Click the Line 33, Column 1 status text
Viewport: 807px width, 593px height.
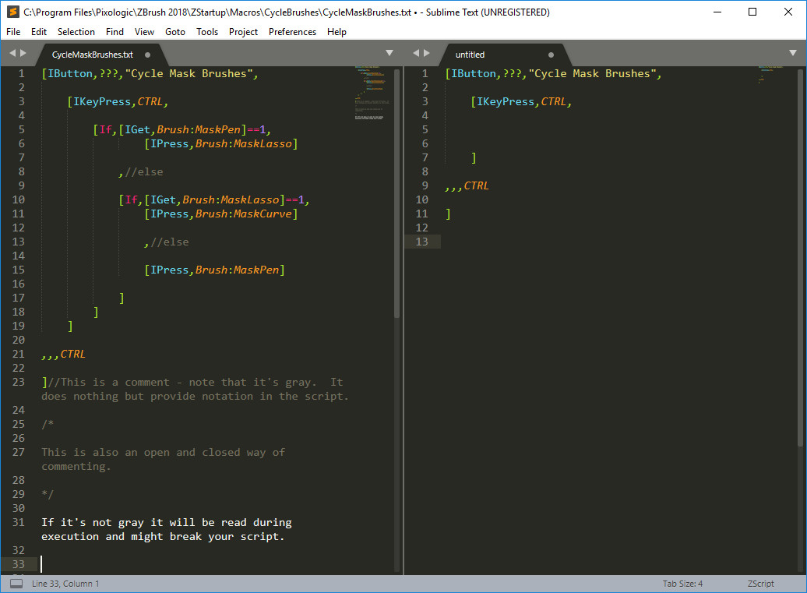pyautogui.click(x=65, y=583)
